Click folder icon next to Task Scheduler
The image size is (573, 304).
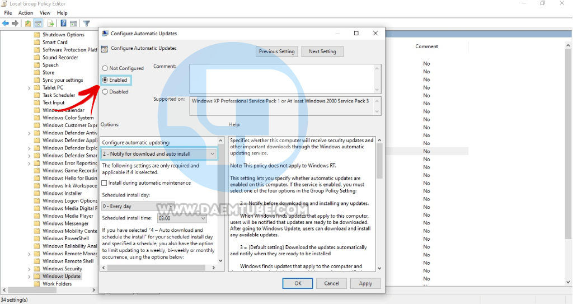coord(36,95)
